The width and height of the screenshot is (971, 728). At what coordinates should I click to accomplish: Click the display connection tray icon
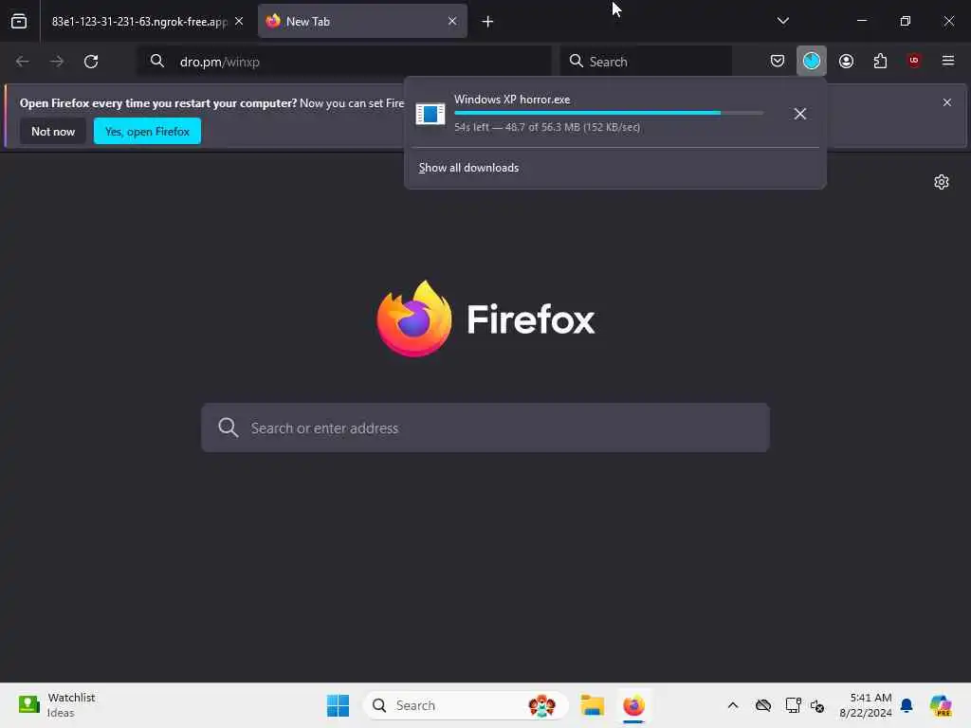pyautogui.click(x=793, y=705)
